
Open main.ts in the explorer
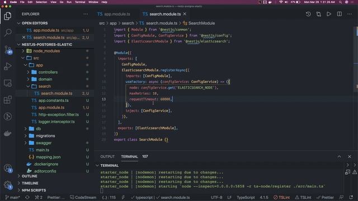(x=43, y=150)
